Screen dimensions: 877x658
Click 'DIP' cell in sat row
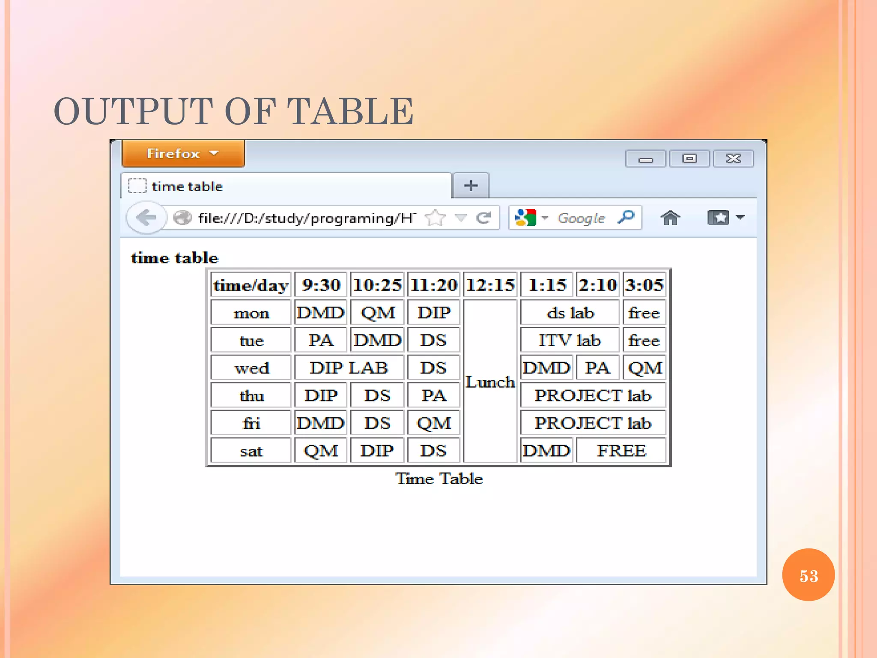[x=377, y=451]
